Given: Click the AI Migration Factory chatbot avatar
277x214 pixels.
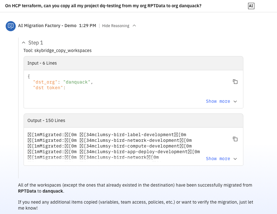Looking at the screenshot, I should pyautogui.click(x=10, y=26).
